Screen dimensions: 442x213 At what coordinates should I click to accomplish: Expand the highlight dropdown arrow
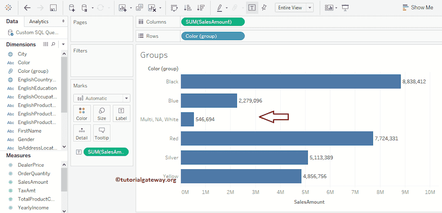[227, 8]
